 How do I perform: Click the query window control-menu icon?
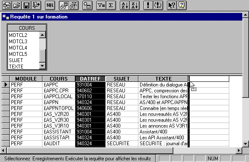(x=6, y=17)
